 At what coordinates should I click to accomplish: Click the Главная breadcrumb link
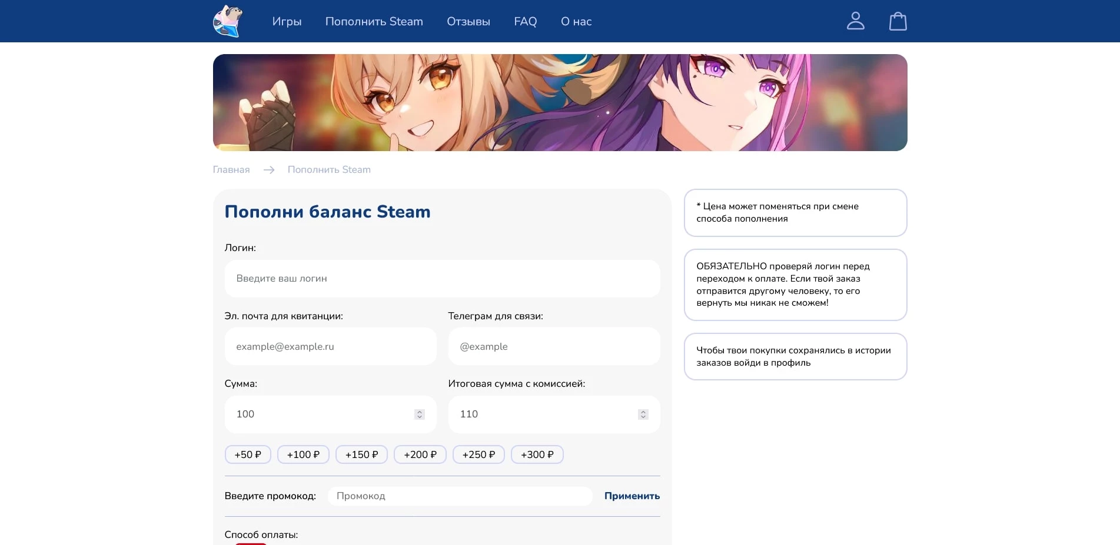(x=231, y=170)
